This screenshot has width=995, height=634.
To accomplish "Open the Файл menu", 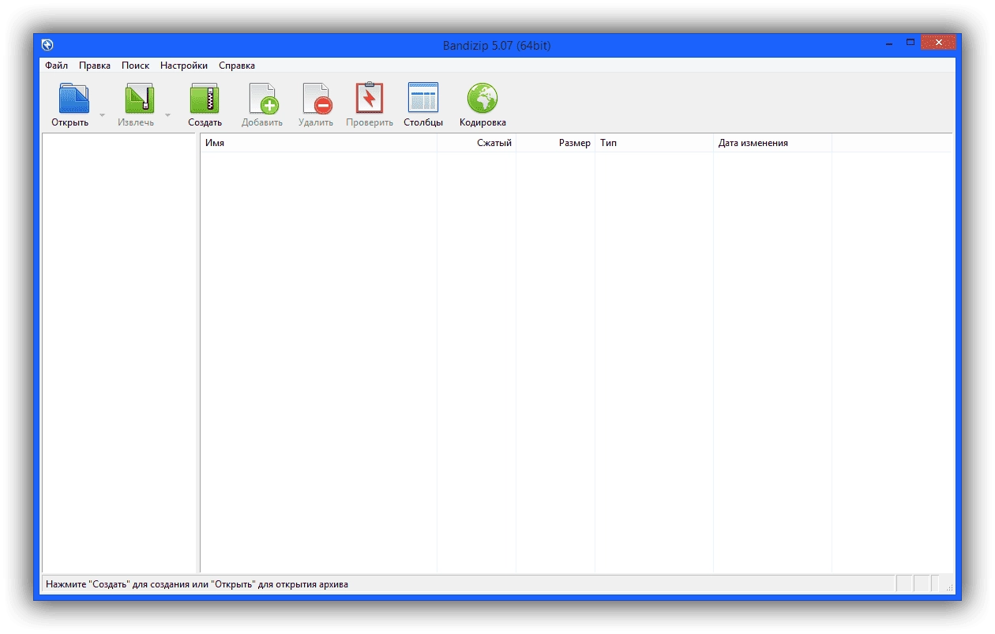I will [57, 66].
